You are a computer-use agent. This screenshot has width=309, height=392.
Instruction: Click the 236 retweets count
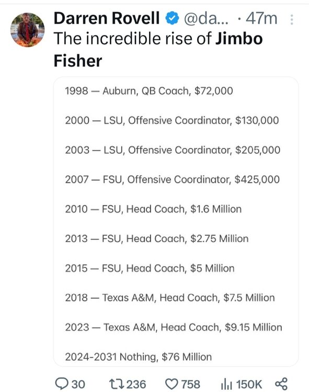coord(136,384)
